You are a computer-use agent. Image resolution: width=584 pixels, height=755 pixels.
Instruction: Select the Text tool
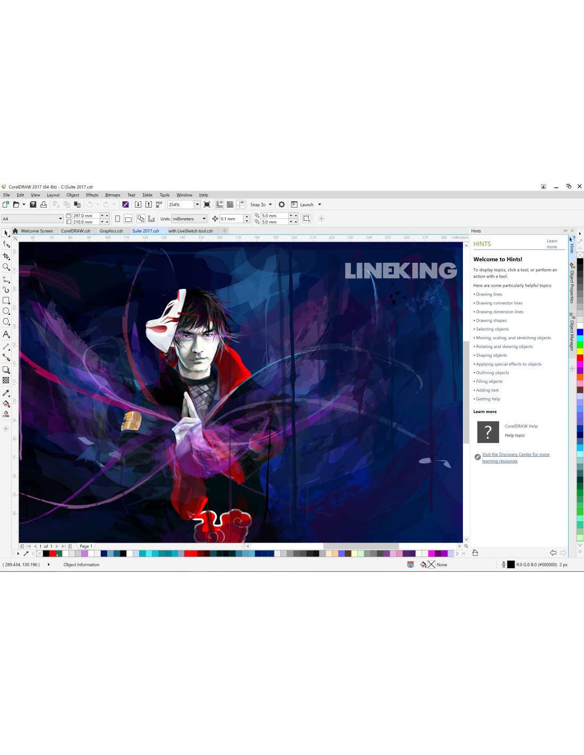(6, 334)
